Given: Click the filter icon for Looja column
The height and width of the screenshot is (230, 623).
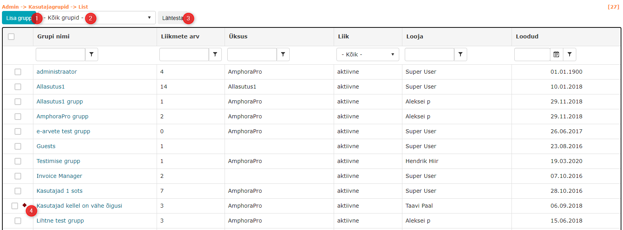Looking at the screenshot, I should click(x=460, y=54).
